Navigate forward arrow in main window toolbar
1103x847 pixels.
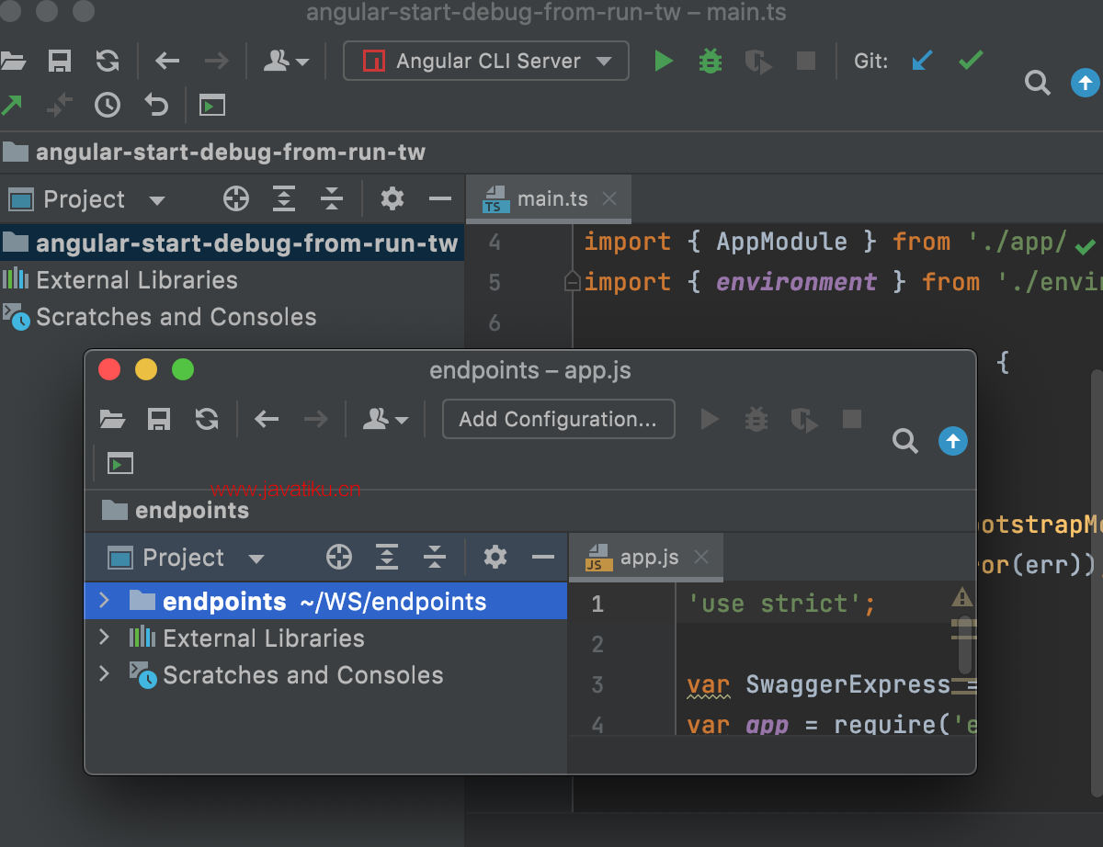[x=216, y=62]
